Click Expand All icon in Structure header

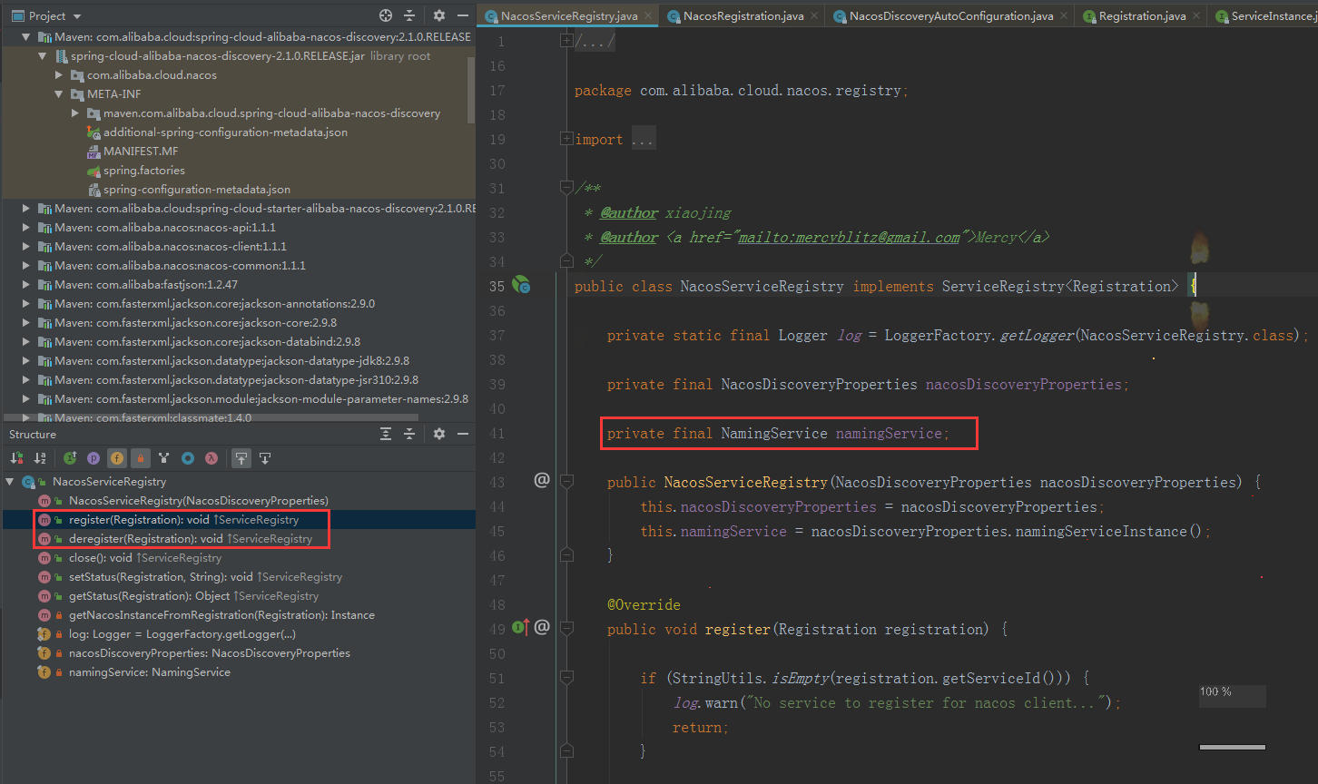(x=386, y=434)
